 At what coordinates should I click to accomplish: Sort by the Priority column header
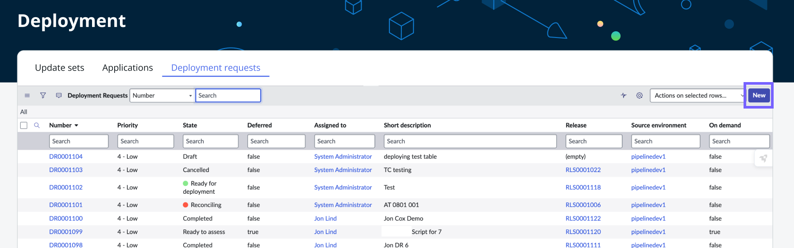pyautogui.click(x=127, y=125)
